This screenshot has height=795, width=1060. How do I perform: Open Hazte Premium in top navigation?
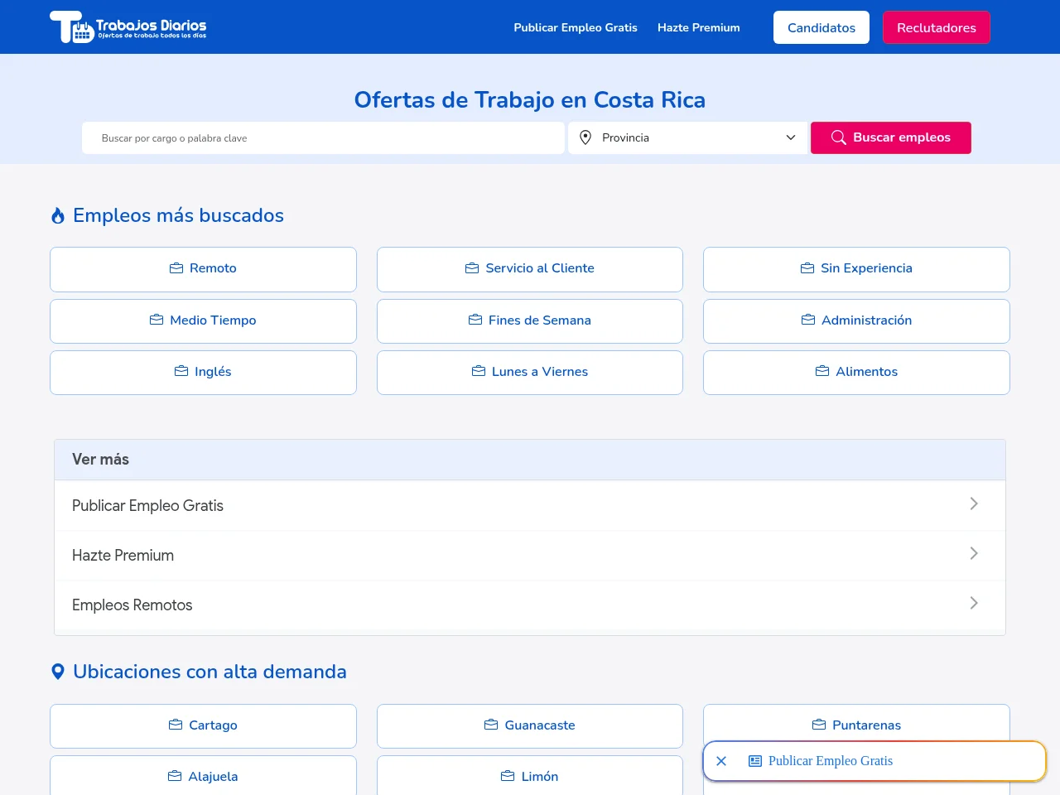click(x=699, y=27)
